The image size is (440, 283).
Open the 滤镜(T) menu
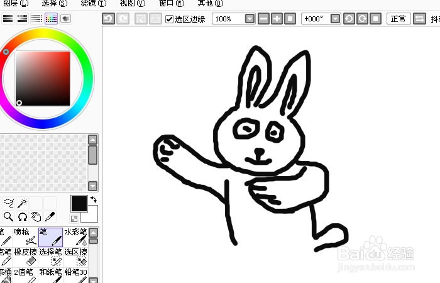(94, 3)
